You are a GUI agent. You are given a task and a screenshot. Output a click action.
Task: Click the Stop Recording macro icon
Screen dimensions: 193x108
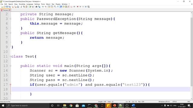80,7
